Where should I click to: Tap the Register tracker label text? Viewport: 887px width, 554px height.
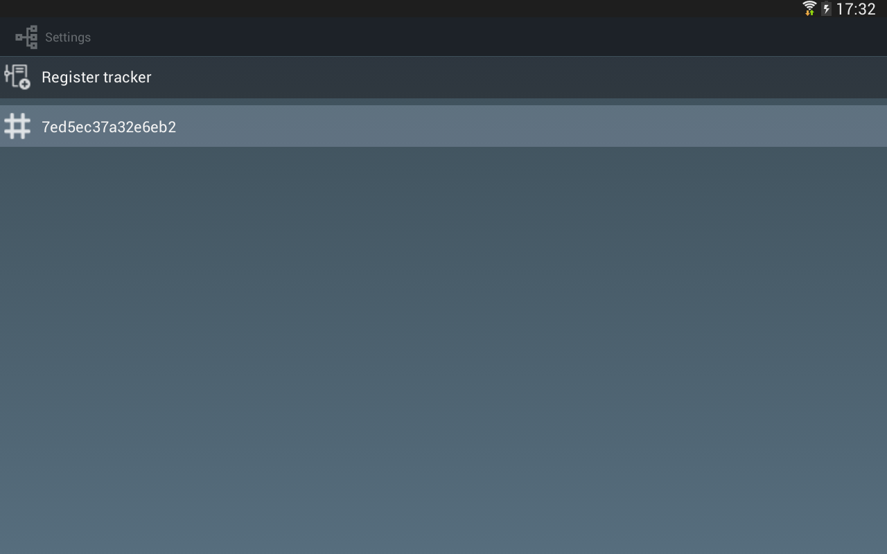coord(96,77)
